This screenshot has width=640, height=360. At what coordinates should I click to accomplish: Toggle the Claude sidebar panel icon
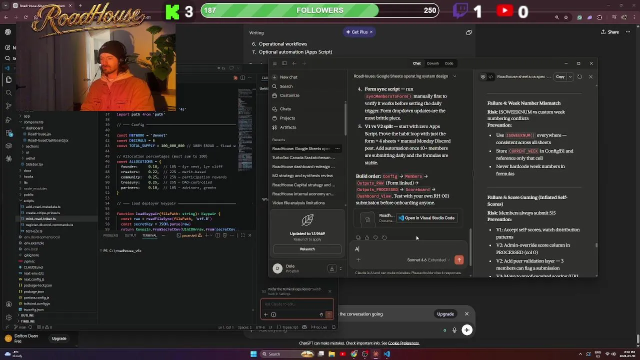[x=284, y=63]
